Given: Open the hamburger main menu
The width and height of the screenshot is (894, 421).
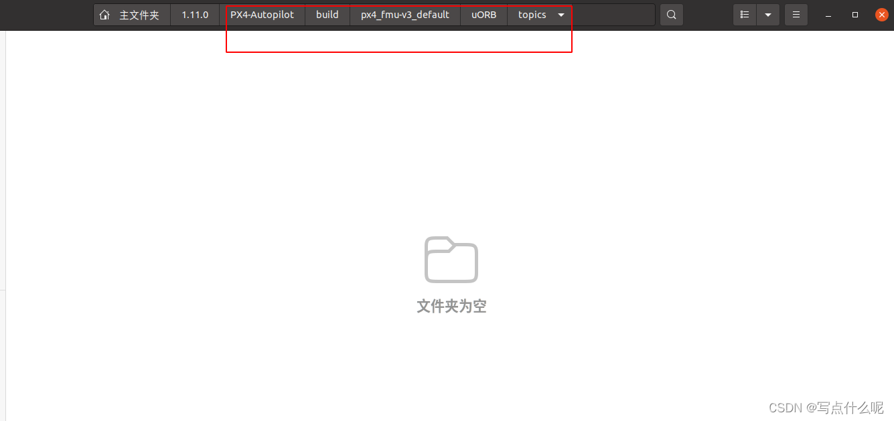Looking at the screenshot, I should 796,15.
